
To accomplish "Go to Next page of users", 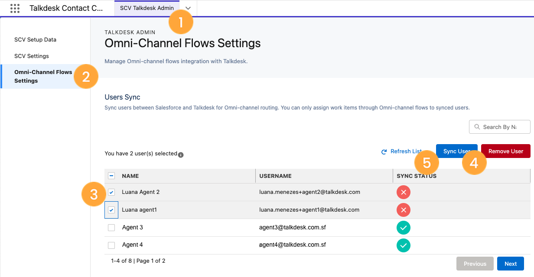I will (x=511, y=264).
